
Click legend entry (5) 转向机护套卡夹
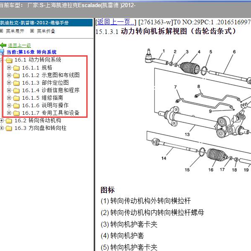[x=129, y=247]
